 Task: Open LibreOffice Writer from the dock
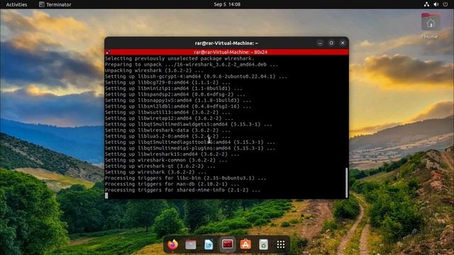click(209, 244)
